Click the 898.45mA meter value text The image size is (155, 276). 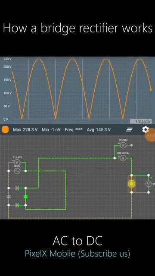[123, 154]
